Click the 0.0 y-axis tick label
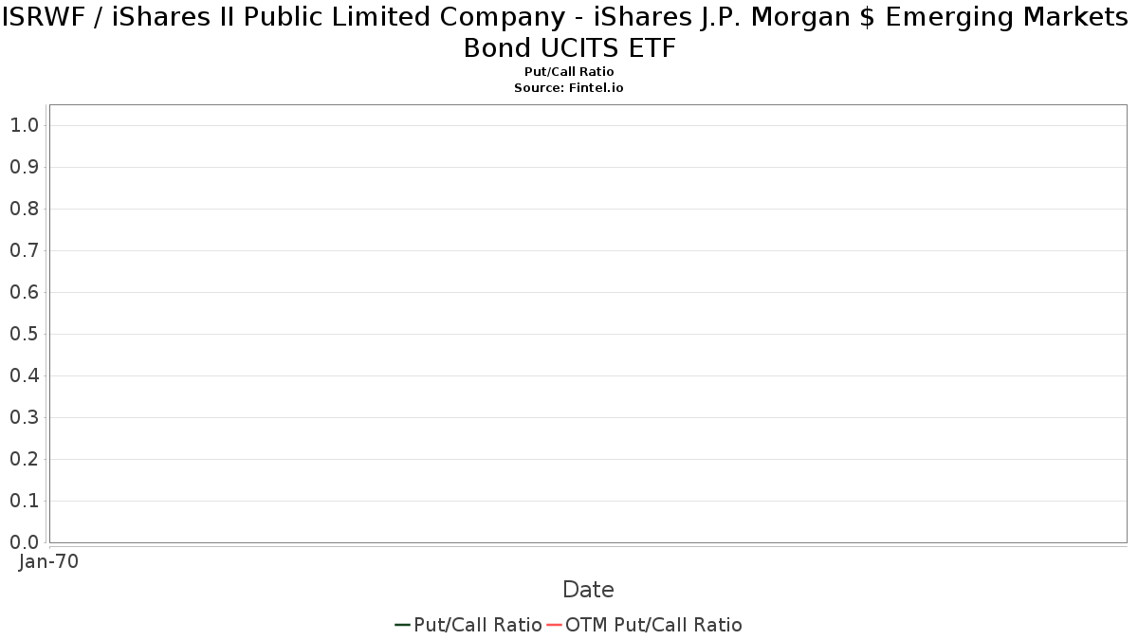Viewport: 1138px width, 640px height. pos(24,542)
